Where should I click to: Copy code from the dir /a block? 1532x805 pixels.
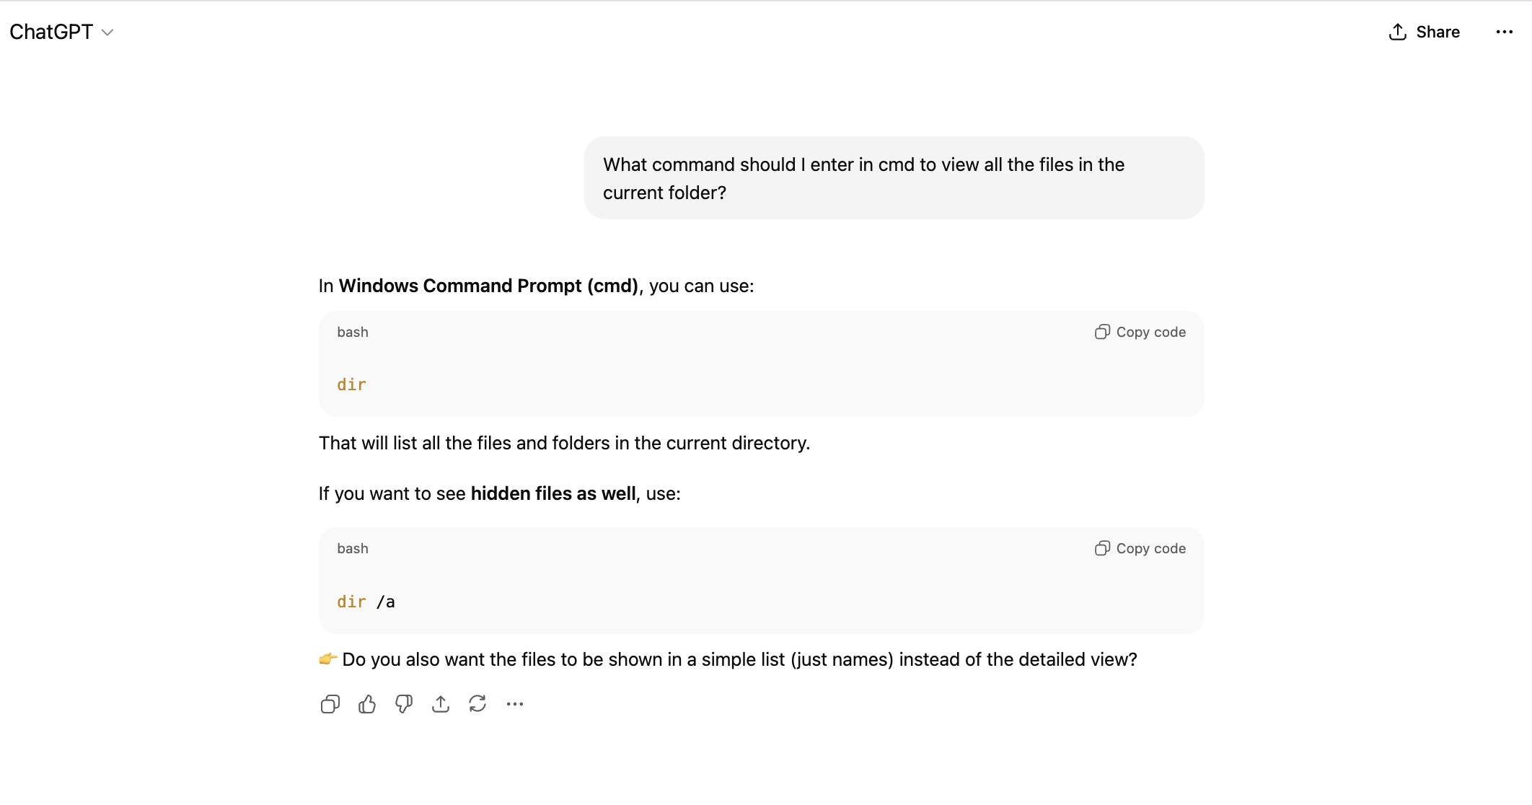click(x=1140, y=548)
